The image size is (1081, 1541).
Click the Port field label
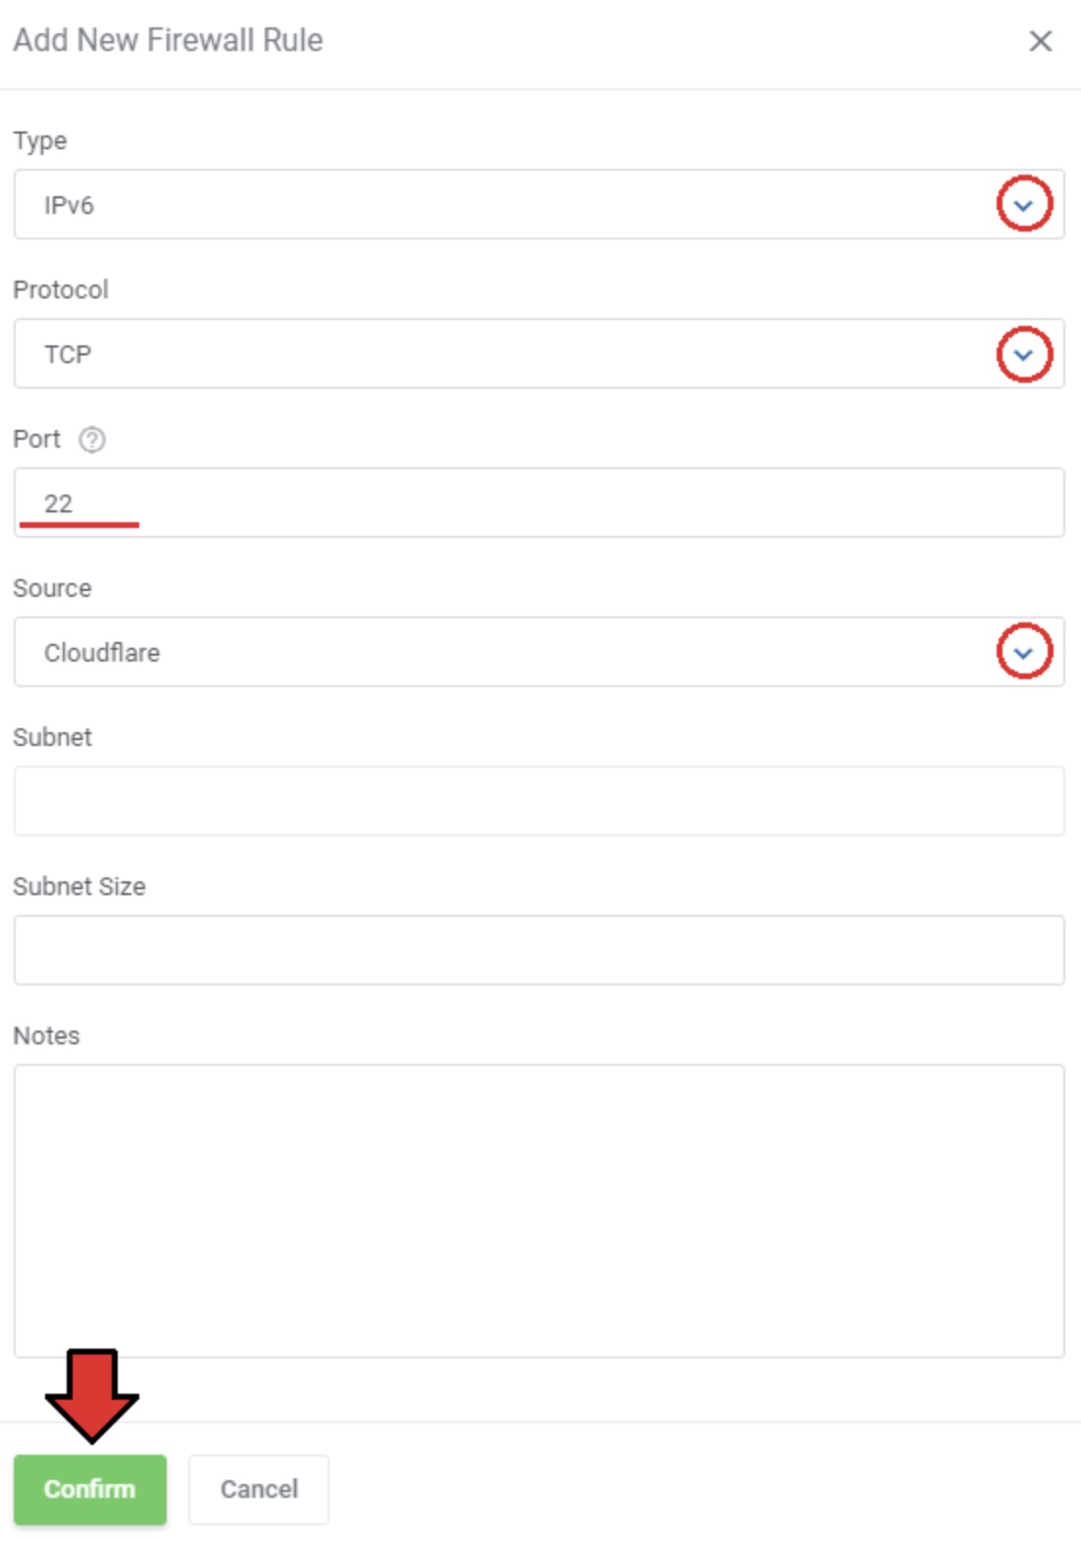(x=37, y=440)
